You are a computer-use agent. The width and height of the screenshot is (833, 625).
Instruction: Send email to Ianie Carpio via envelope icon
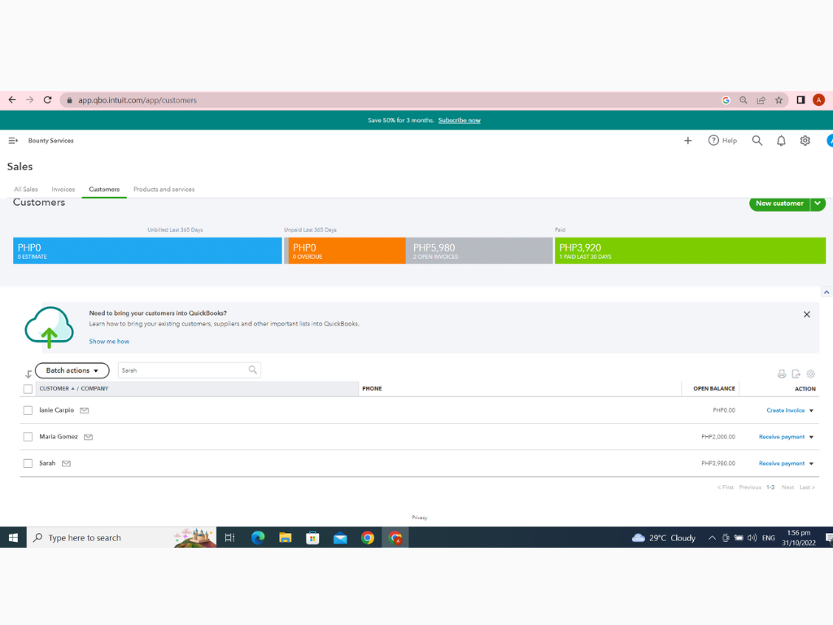[x=85, y=410]
